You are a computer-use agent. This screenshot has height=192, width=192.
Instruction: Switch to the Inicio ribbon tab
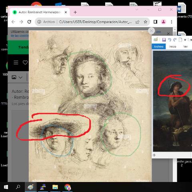(x=173, y=46)
